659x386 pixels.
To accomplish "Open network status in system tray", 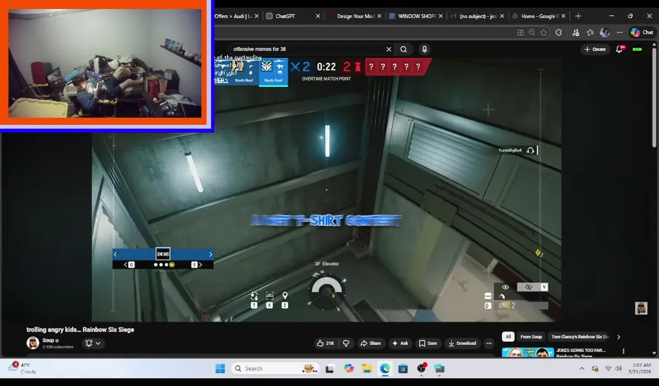I will 608,369.
